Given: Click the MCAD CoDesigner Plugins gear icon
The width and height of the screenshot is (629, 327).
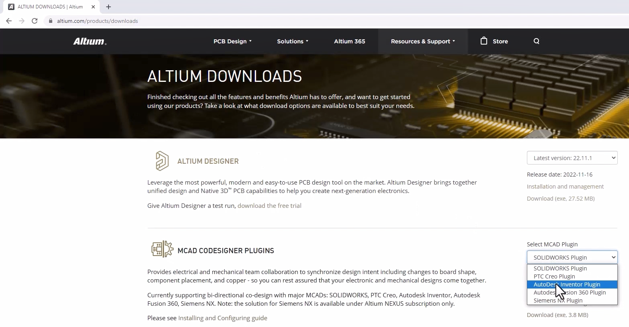Looking at the screenshot, I should tap(162, 250).
